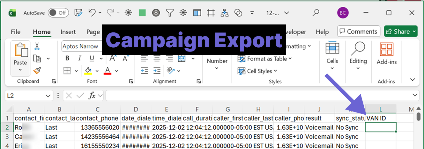424x149 pixels.
Task: Increase the cell indent
Action: pos(157,70)
